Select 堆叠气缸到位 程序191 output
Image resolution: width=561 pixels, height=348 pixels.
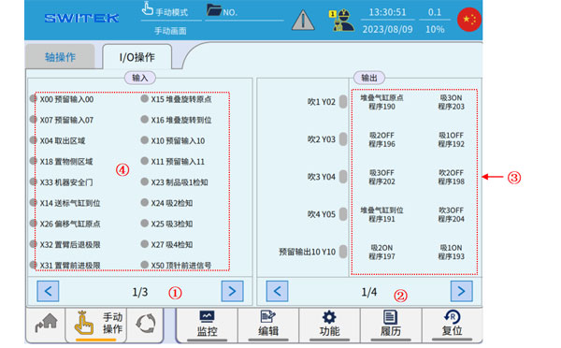click(x=381, y=214)
